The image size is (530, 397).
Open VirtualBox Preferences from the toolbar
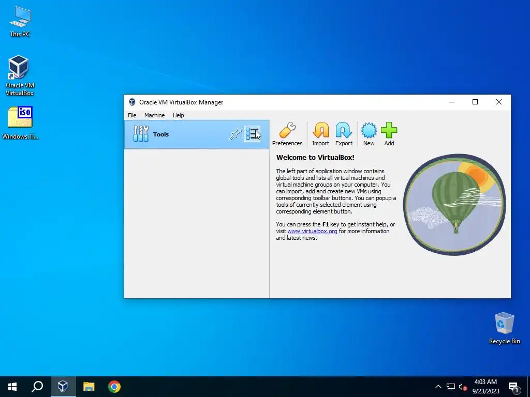(287, 134)
